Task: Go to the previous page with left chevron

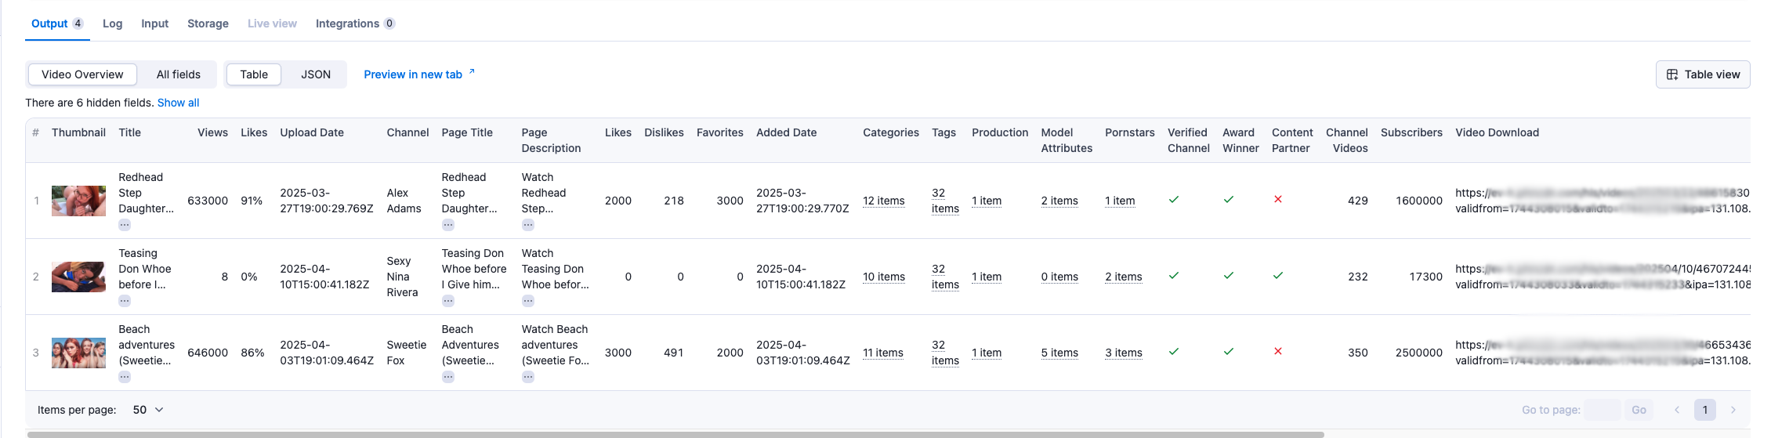Action: 1677,410
